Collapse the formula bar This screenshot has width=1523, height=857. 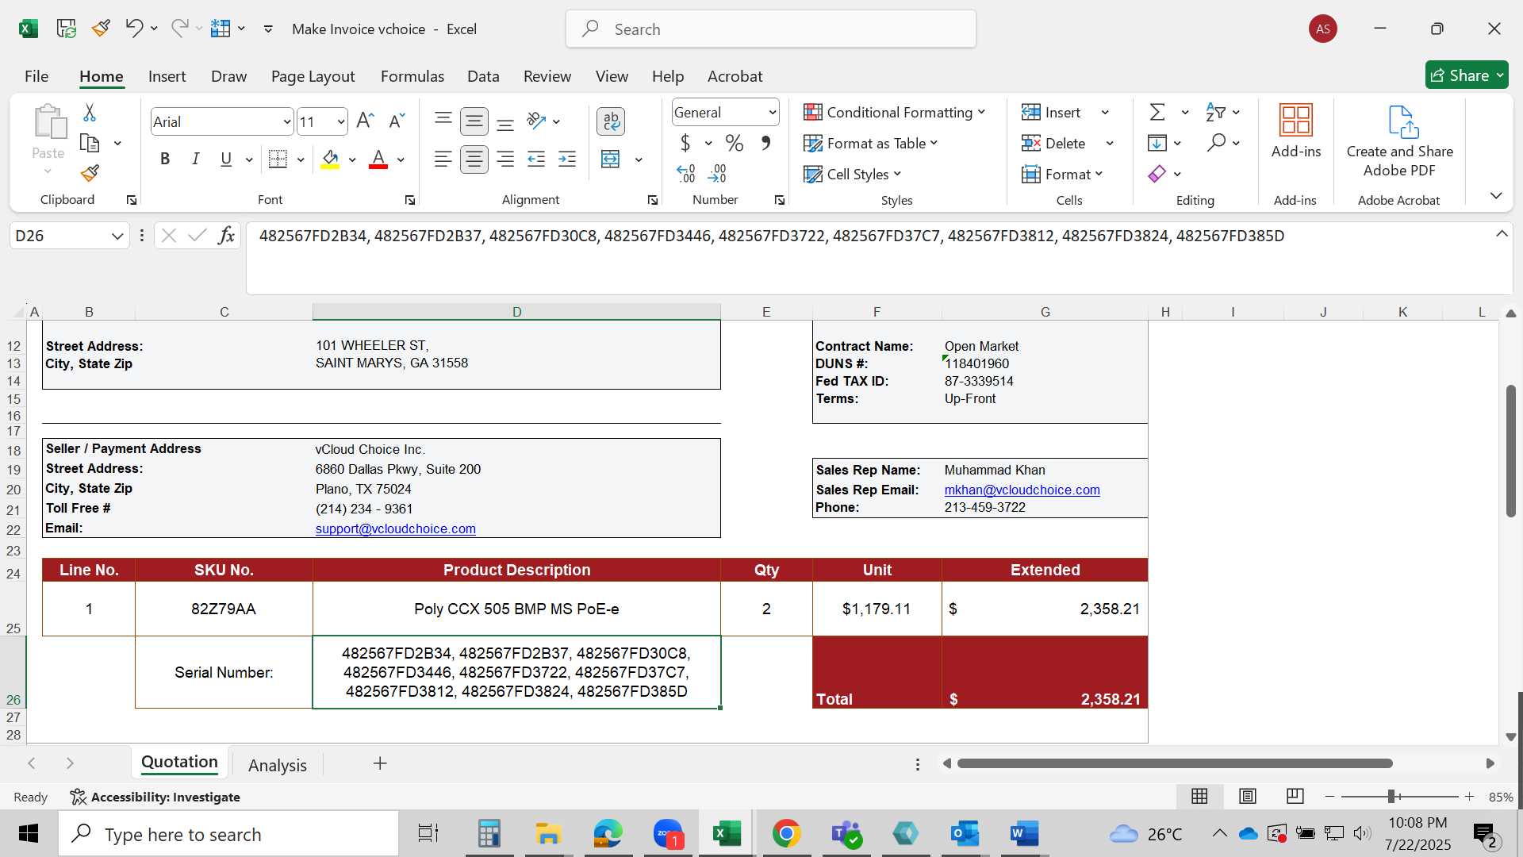1502,233
